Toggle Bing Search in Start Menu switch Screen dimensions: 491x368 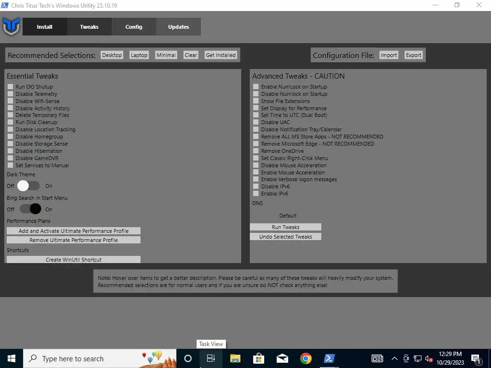(x=30, y=209)
